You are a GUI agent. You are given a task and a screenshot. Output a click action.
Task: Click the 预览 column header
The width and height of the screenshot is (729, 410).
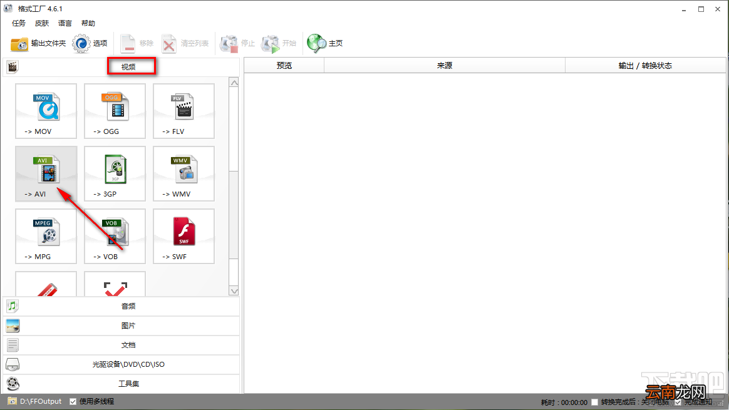click(284, 66)
